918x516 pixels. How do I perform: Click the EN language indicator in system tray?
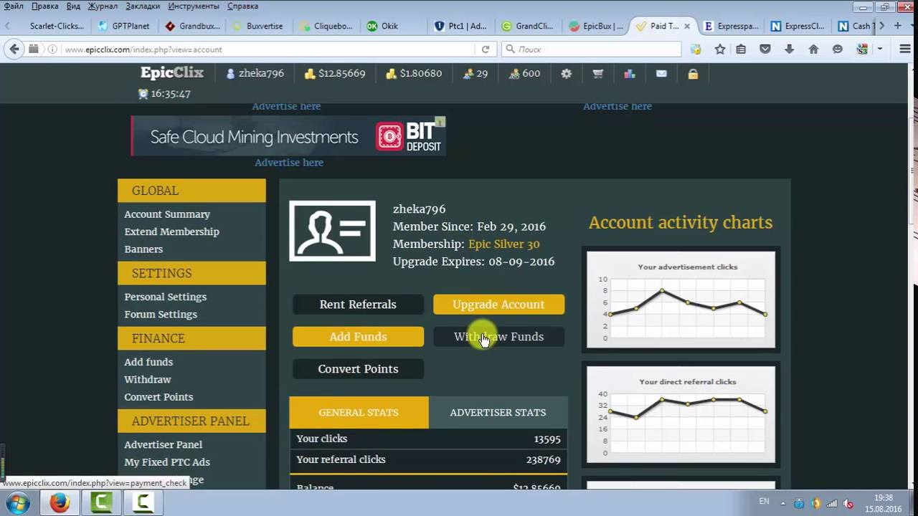764,501
